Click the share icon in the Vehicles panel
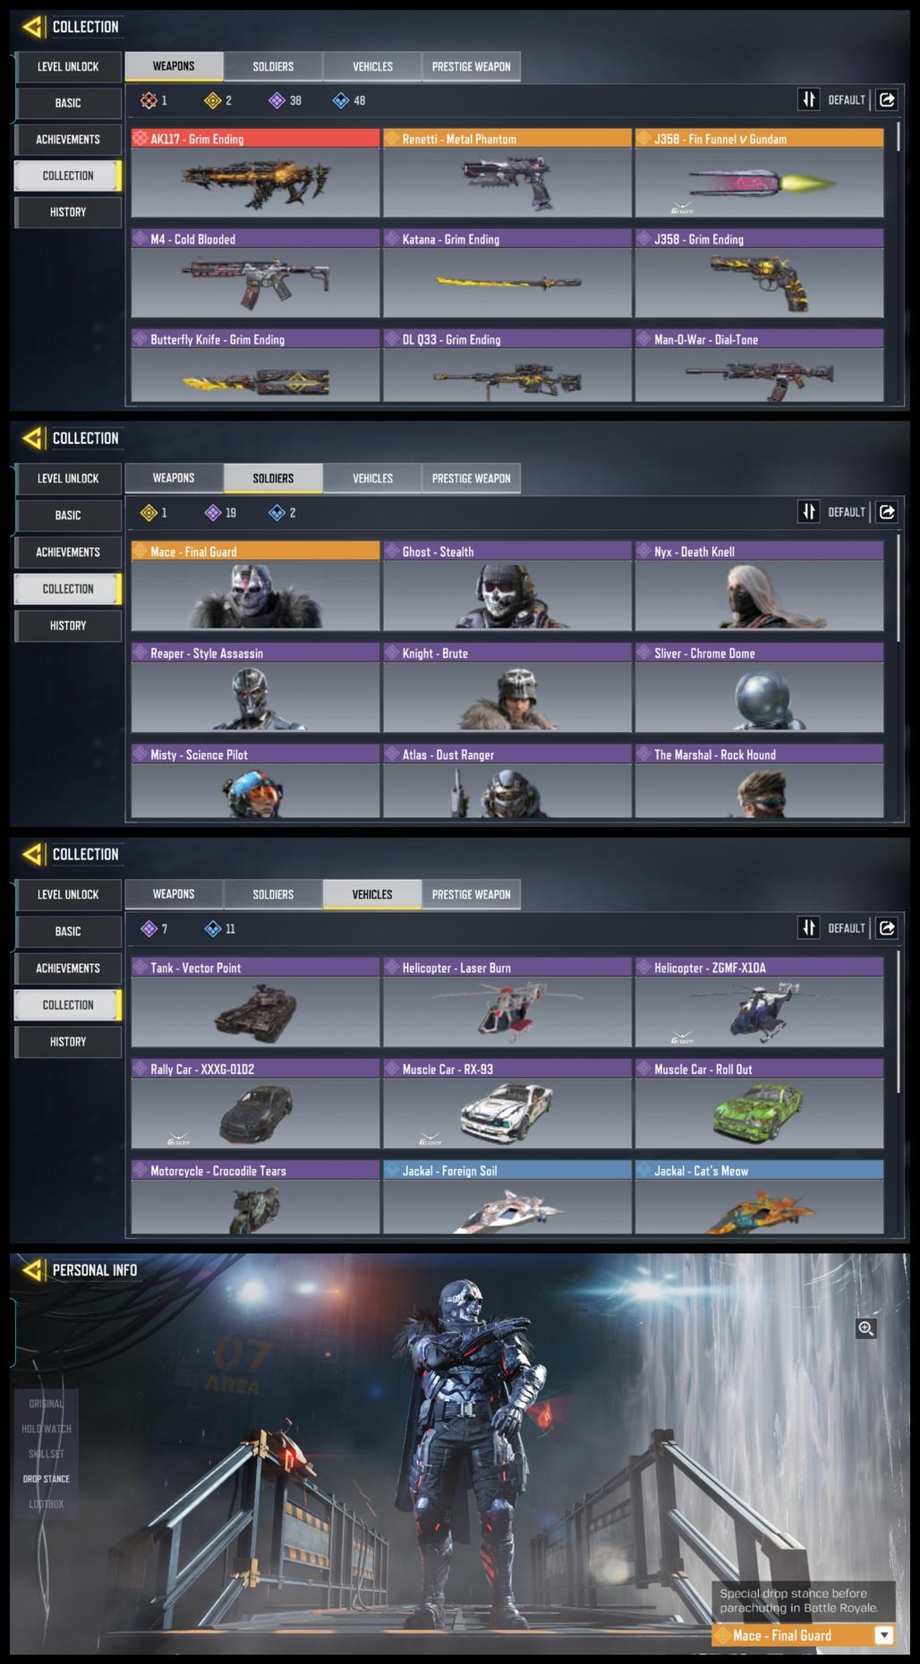The height and width of the screenshot is (1664, 920). [886, 928]
